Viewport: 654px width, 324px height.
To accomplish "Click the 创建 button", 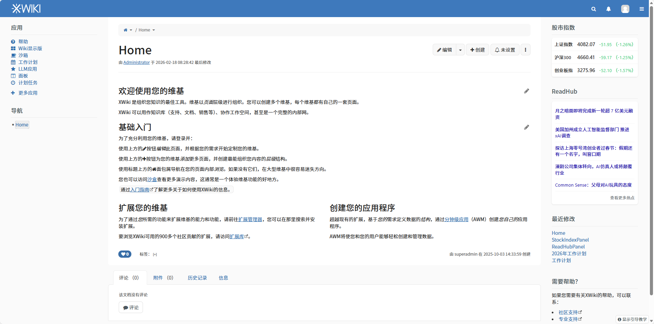I will (x=478, y=50).
